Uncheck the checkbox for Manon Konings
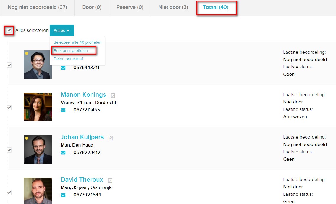Image resolution: width=336 pixels, height=204 pixels. pos(9,108)
